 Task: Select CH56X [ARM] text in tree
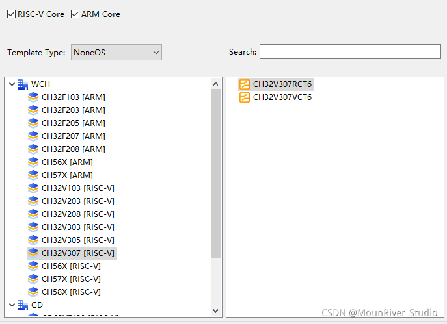[x=67, y=162]
